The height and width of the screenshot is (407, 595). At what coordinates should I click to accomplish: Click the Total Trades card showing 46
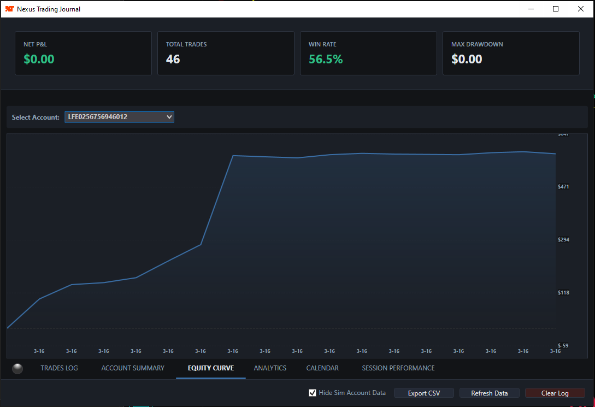(x=226, y=53)
